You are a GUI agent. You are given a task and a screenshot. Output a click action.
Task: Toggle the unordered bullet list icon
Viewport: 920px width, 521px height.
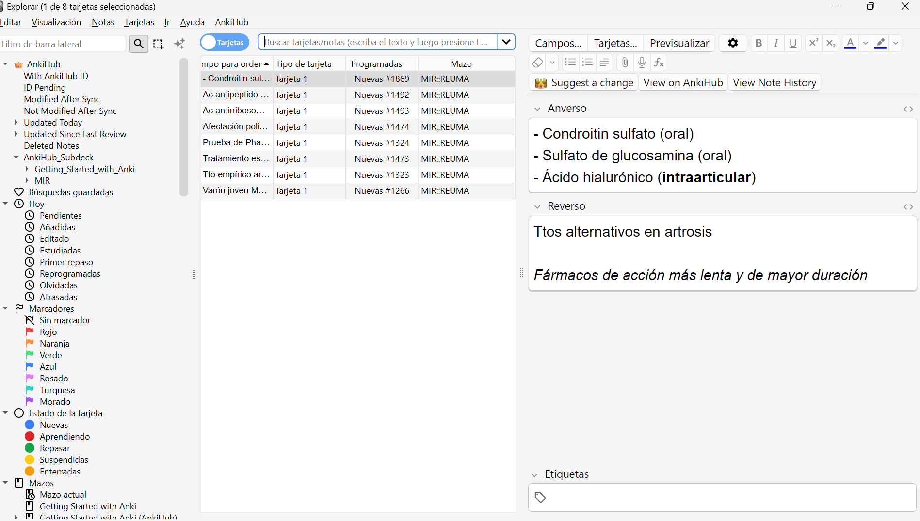[570, 62]
